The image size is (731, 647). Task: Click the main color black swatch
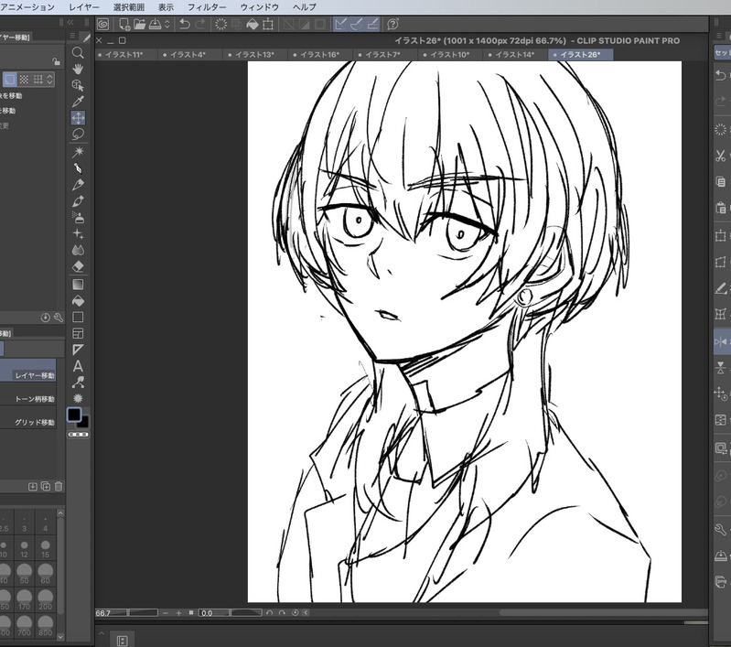pyautogui.click(x=74, y=415)
